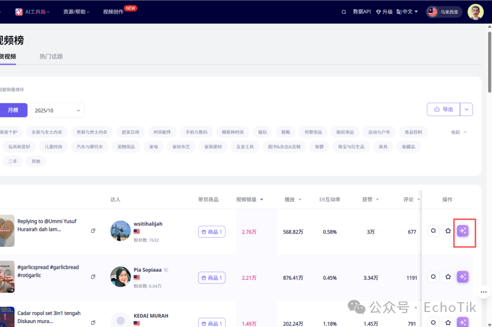Click the three-dots floating button at right edge
492x327 pixels.
[484, 292]
